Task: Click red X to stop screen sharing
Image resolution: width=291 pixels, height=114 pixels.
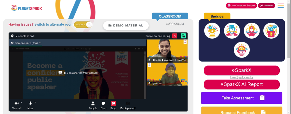Action: 174,36
